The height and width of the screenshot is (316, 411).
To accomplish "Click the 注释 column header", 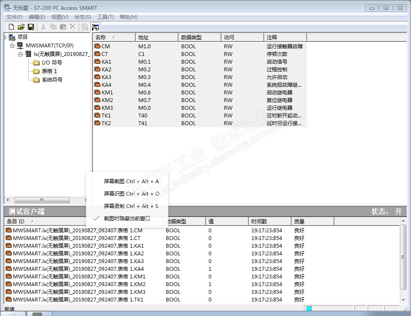I will pos(285,38).
